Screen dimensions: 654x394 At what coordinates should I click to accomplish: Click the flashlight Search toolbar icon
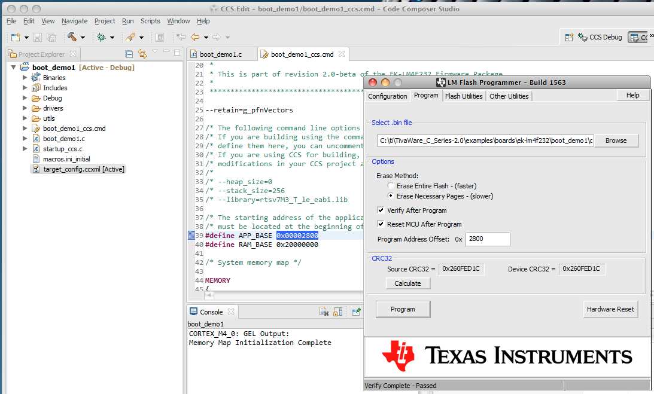pos(130,37)
